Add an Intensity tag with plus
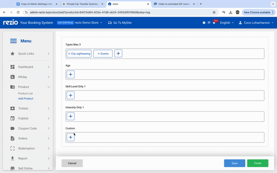The image size is (277, 173). (x=71, y=116)
